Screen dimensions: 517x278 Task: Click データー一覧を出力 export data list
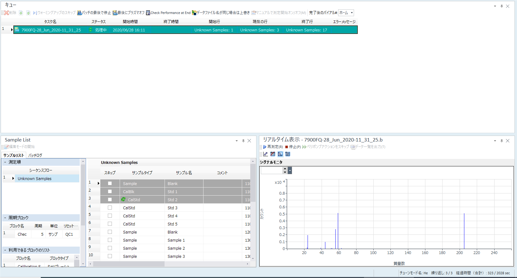[x=368, y=147]
